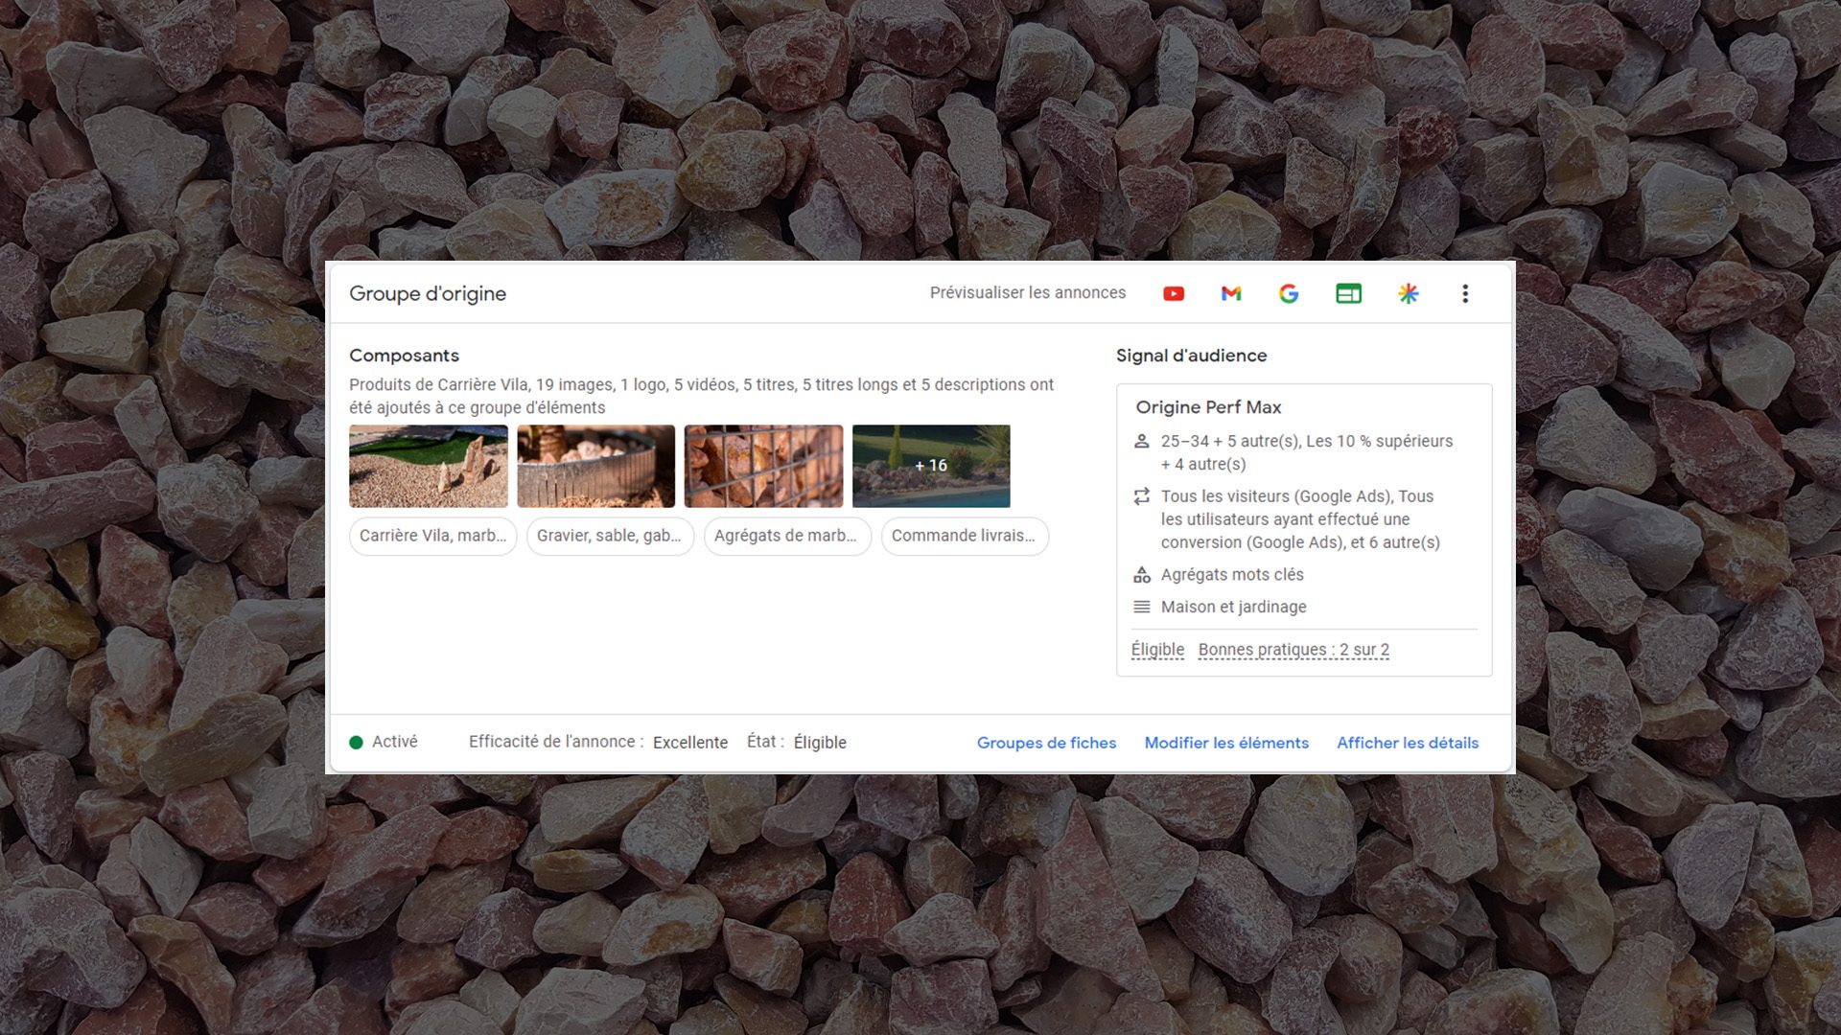Viewport: 1841px width, 1035px height.
Task: Click the Excellente ad strength value
Action: click(690, 743)
